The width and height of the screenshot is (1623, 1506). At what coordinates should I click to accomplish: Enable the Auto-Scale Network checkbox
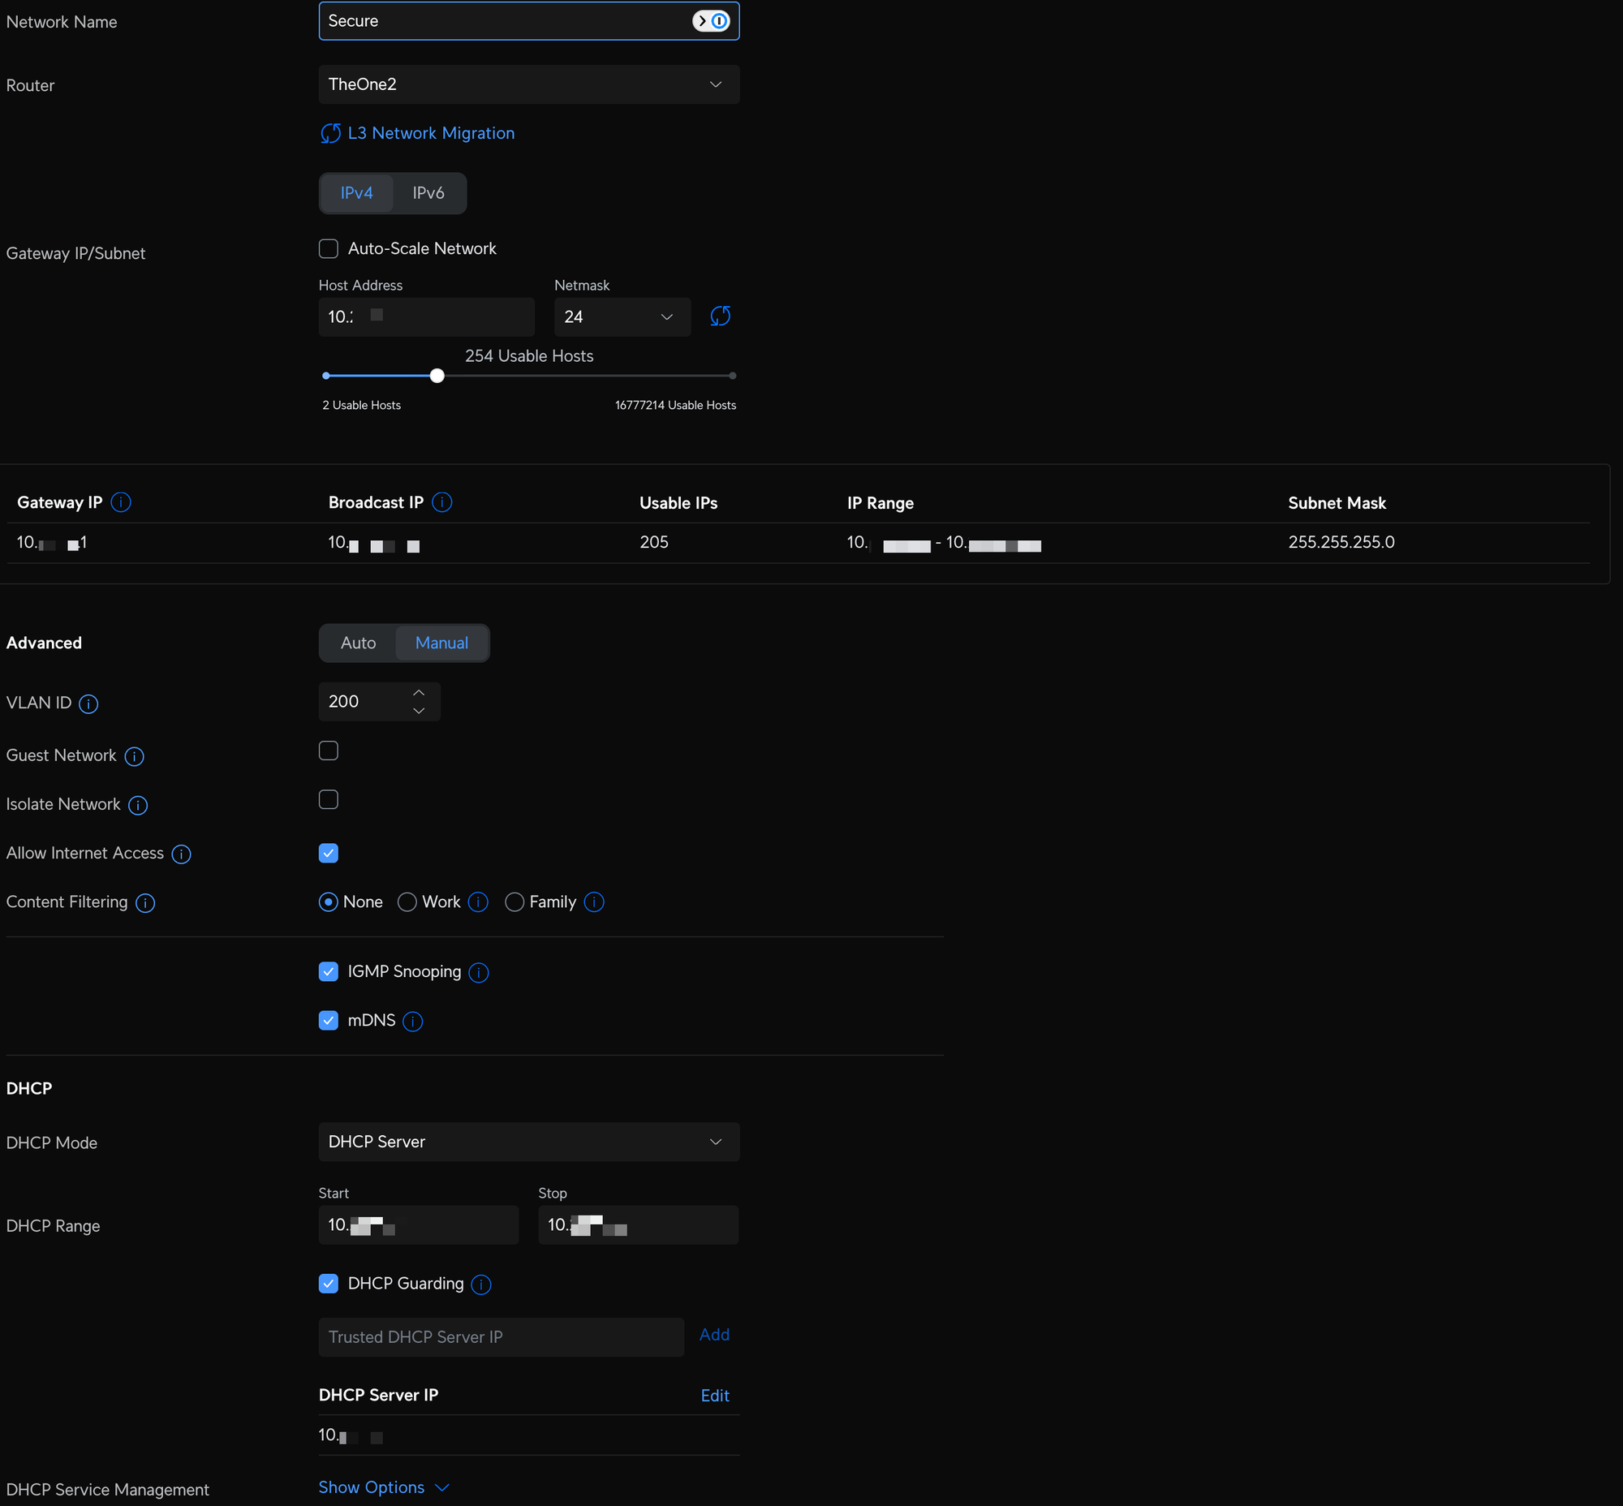(329, 248)
